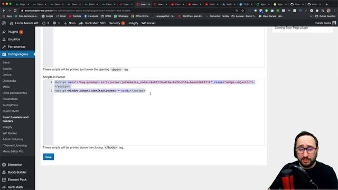338x190 pixels.
Task: Click the blue Save button
Action: point(48,157)
